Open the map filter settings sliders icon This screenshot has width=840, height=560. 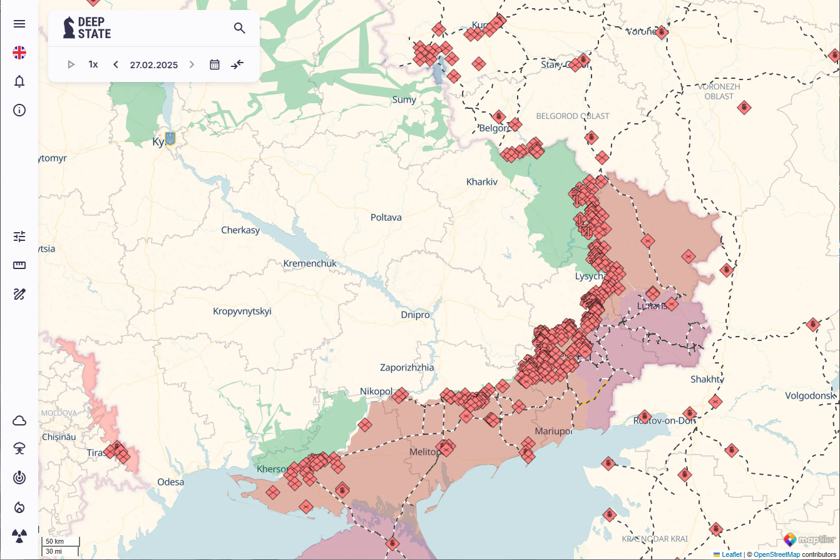click(19, 237)
